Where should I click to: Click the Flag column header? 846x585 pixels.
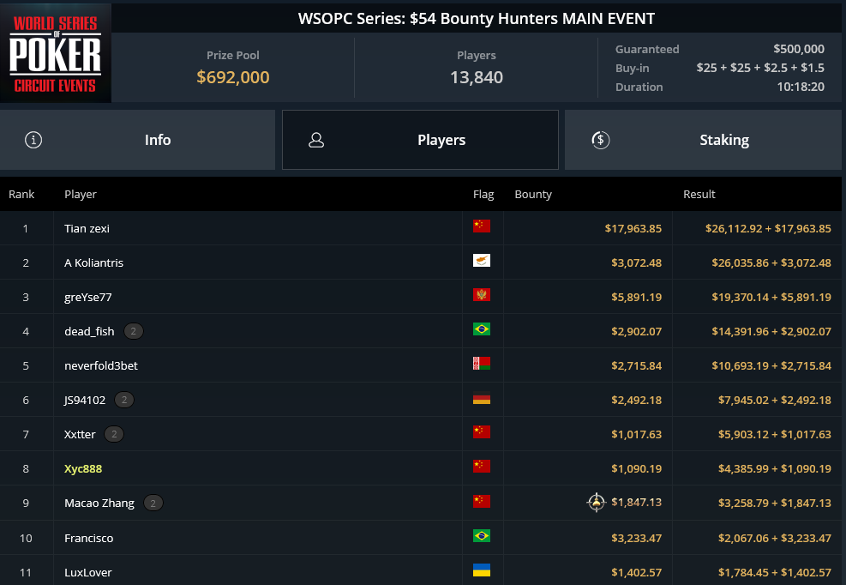[483, 195]
